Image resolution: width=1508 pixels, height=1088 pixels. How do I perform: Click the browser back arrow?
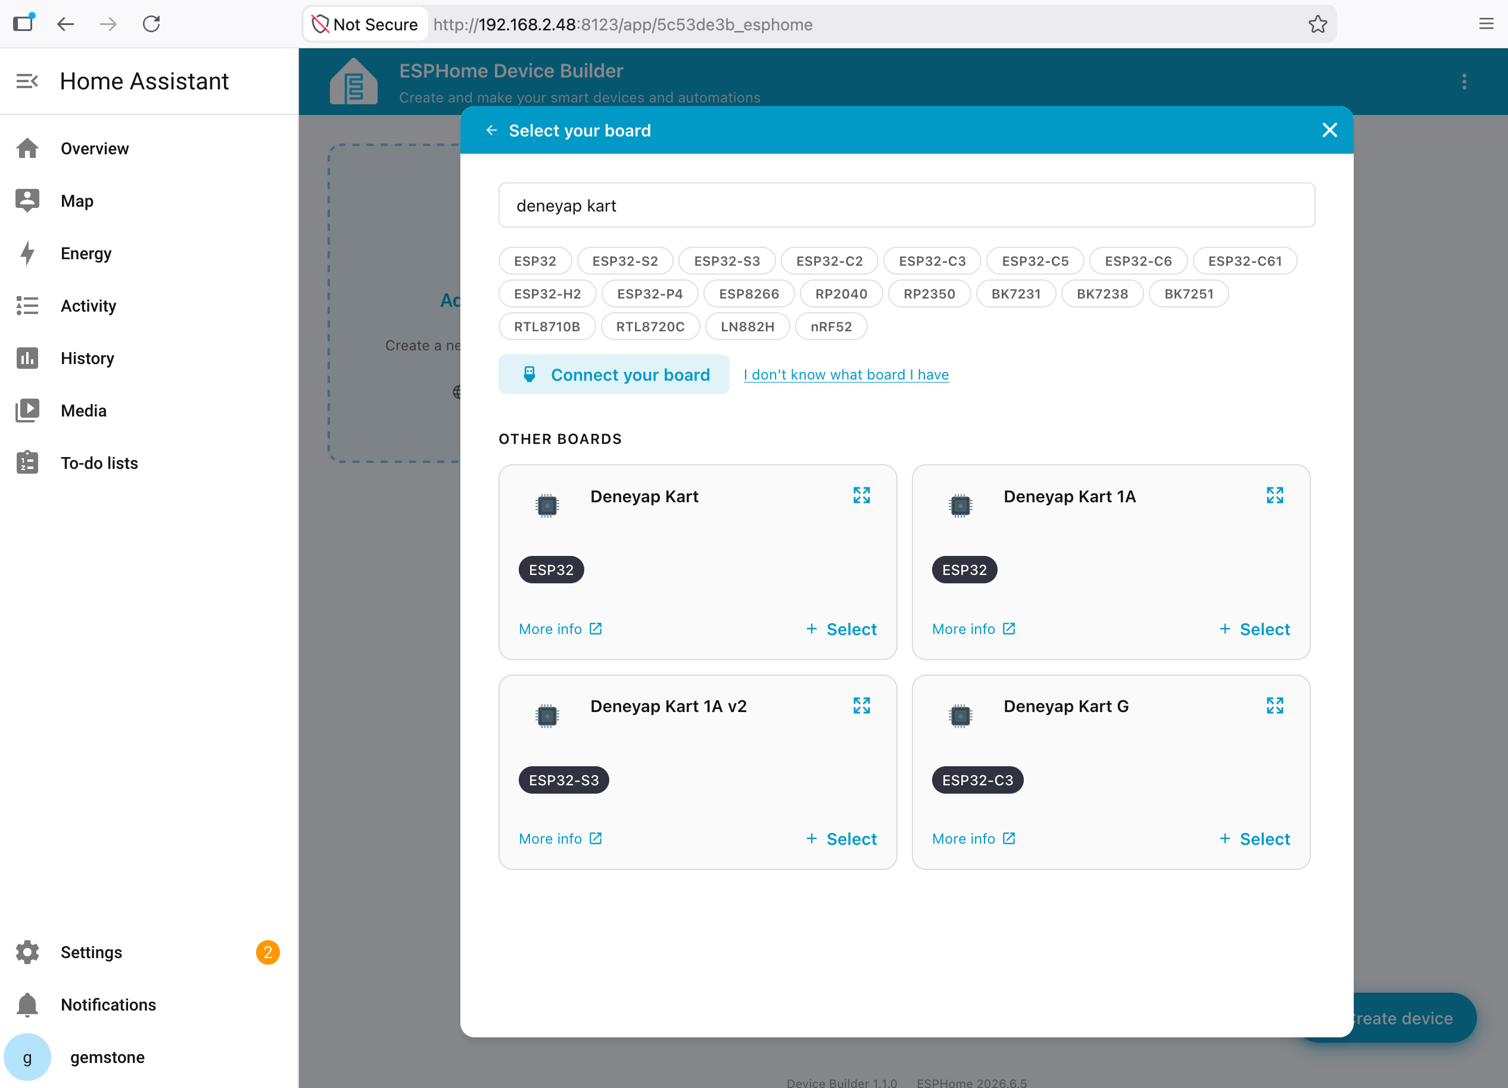click(65, 24)
